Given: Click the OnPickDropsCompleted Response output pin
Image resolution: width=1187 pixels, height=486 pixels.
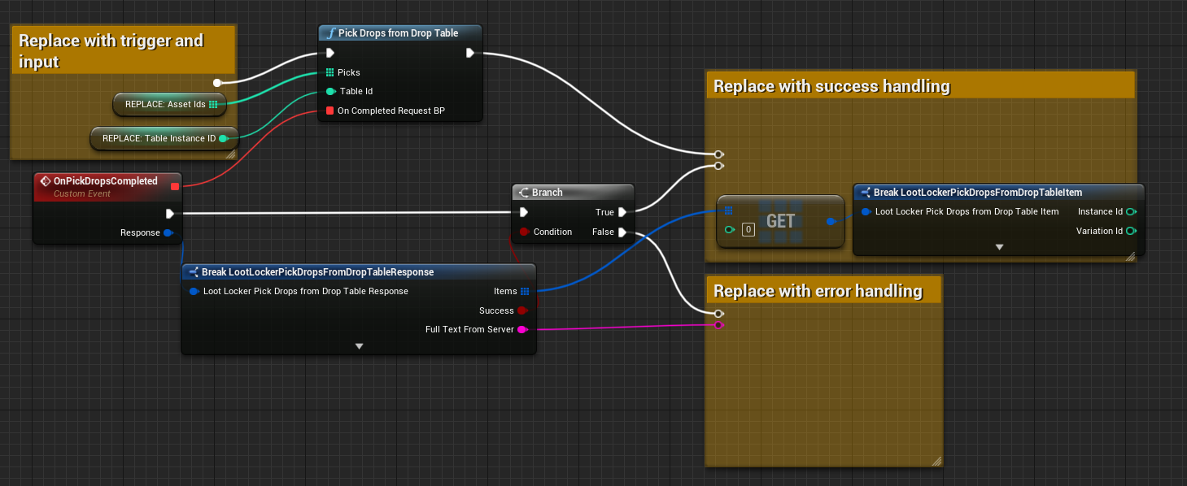Looking at the screenshot, I should pyautogui.click(x=168, y=233).
